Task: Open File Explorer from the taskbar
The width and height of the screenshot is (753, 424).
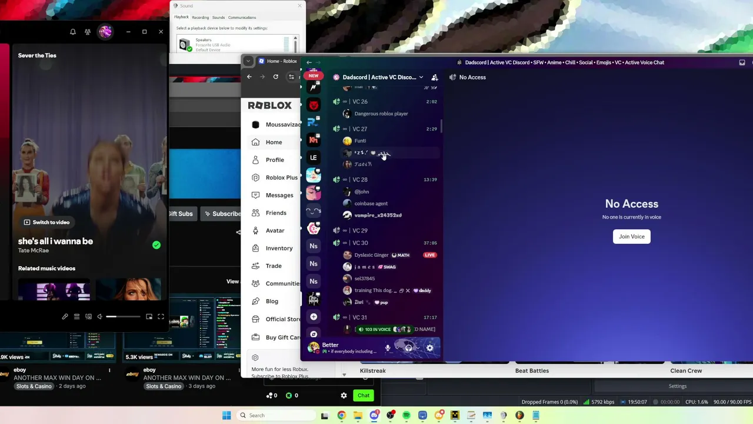Action: click(358, 416)
